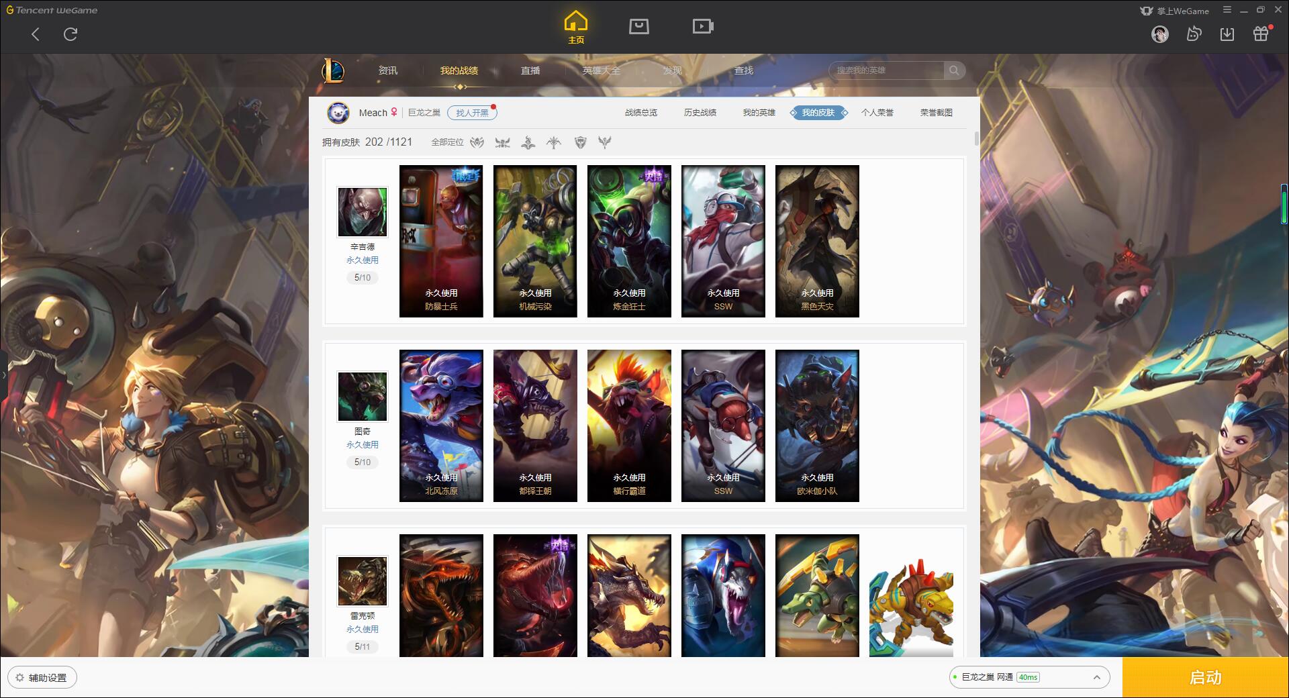Open the 北风冻原 skin thumbnail
The width and height of the screenshot is (1289, 698).
441,426
